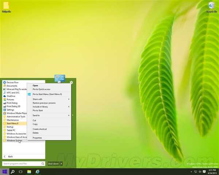Open the notification center tray icon
The height and width of the screenshot is (175, 219).
point(204,171)
